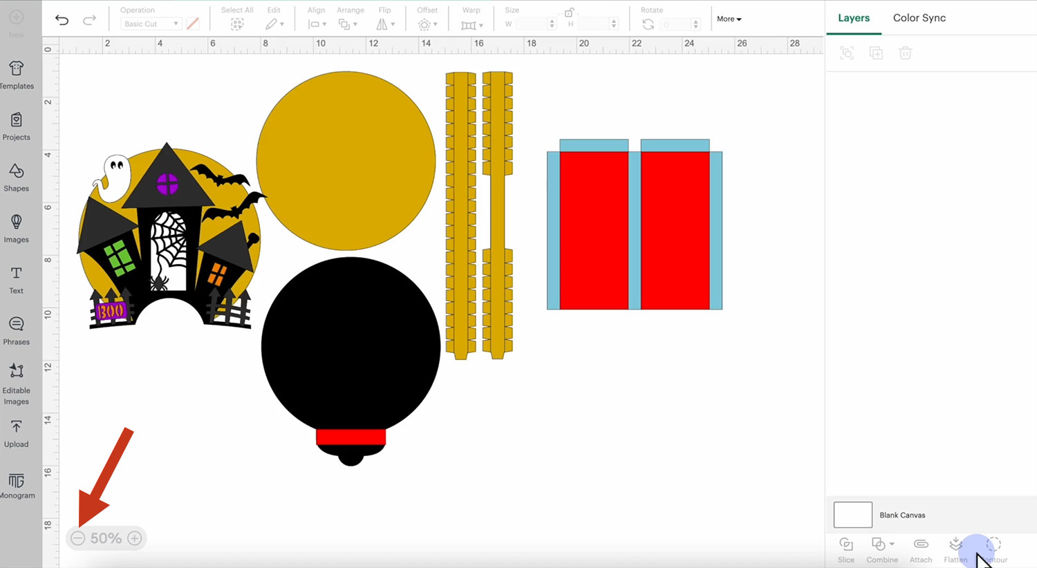Click the Width size input field
1037x568 pixels.
click(x=531, y=24)
